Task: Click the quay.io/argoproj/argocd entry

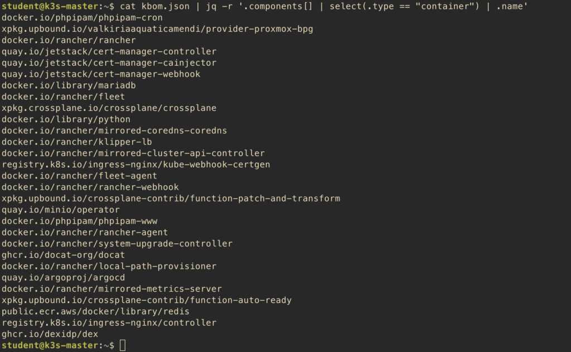Action: point(63,278)
